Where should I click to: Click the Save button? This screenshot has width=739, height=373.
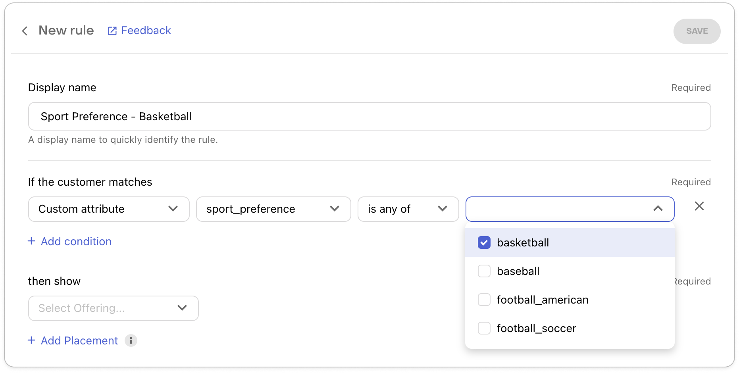(697, 31)
